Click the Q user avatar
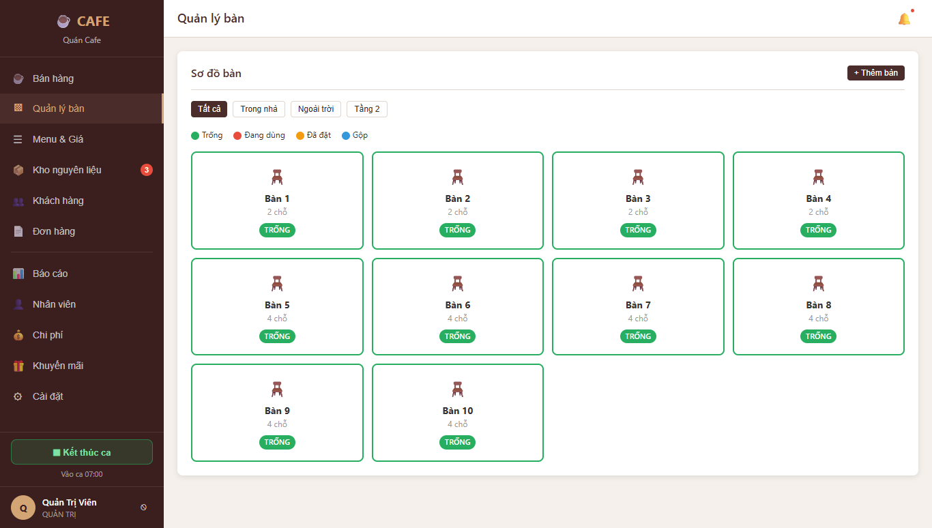 click(x=23, y=508)
